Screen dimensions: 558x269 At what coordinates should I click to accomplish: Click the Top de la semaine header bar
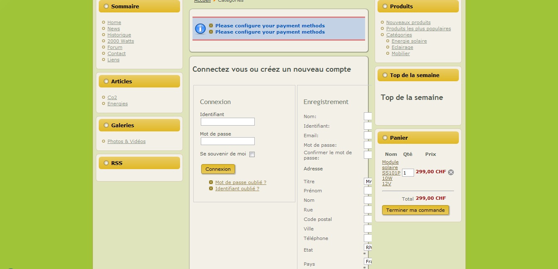click(x=418, y=75)
